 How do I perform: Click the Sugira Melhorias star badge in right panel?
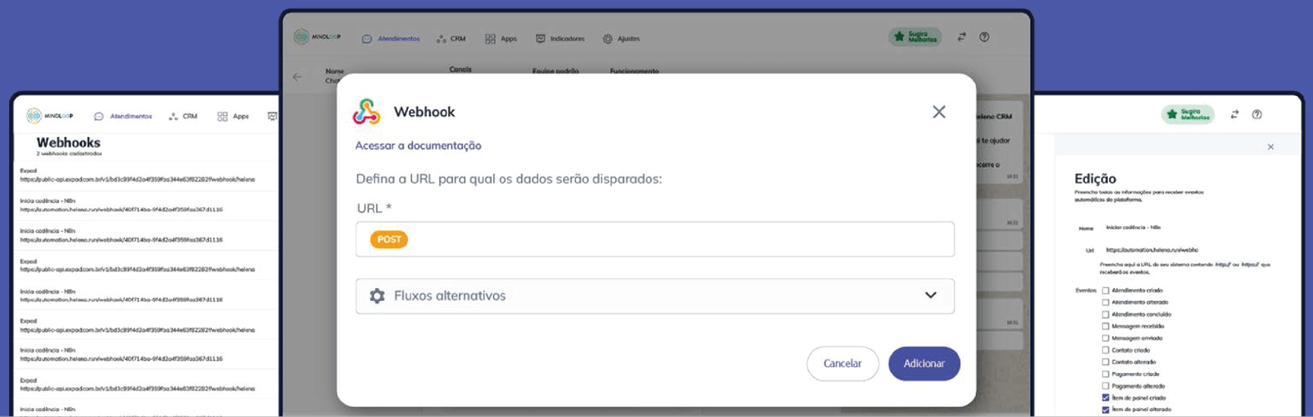(x=1187, y=114)
